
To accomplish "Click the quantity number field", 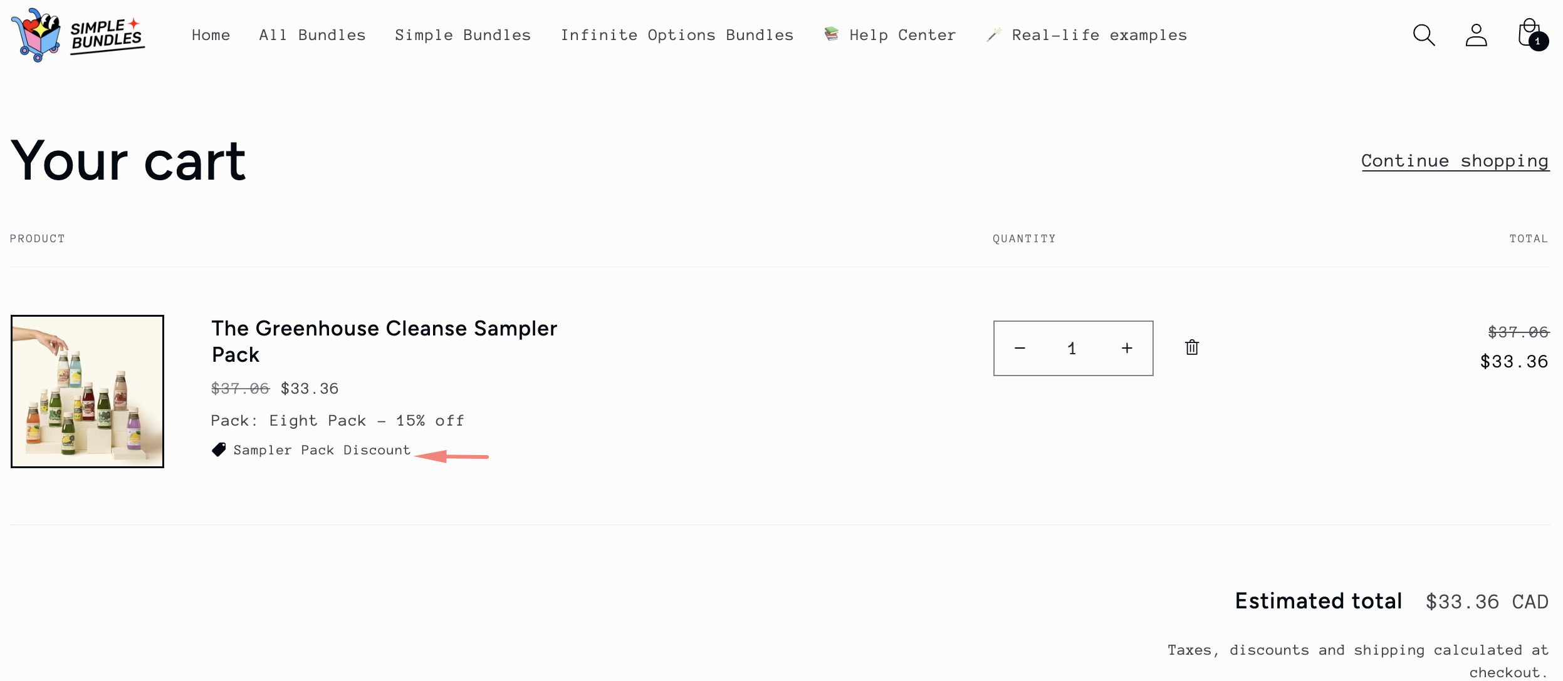I will (1072, 349).
